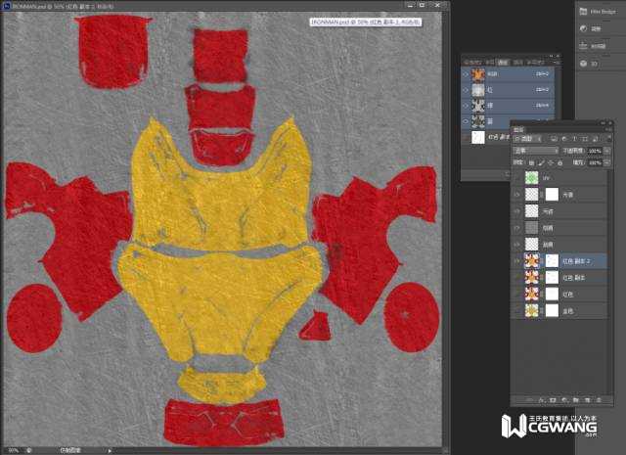Toggle visibility of the 绿 channel
The image size is (626, 455).
pos(466,106)
